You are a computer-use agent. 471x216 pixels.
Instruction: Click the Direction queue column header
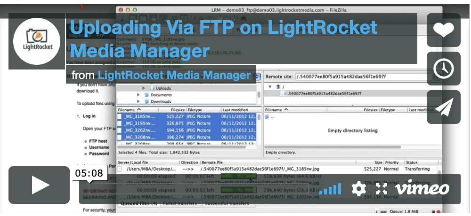(x=190, y=162)
